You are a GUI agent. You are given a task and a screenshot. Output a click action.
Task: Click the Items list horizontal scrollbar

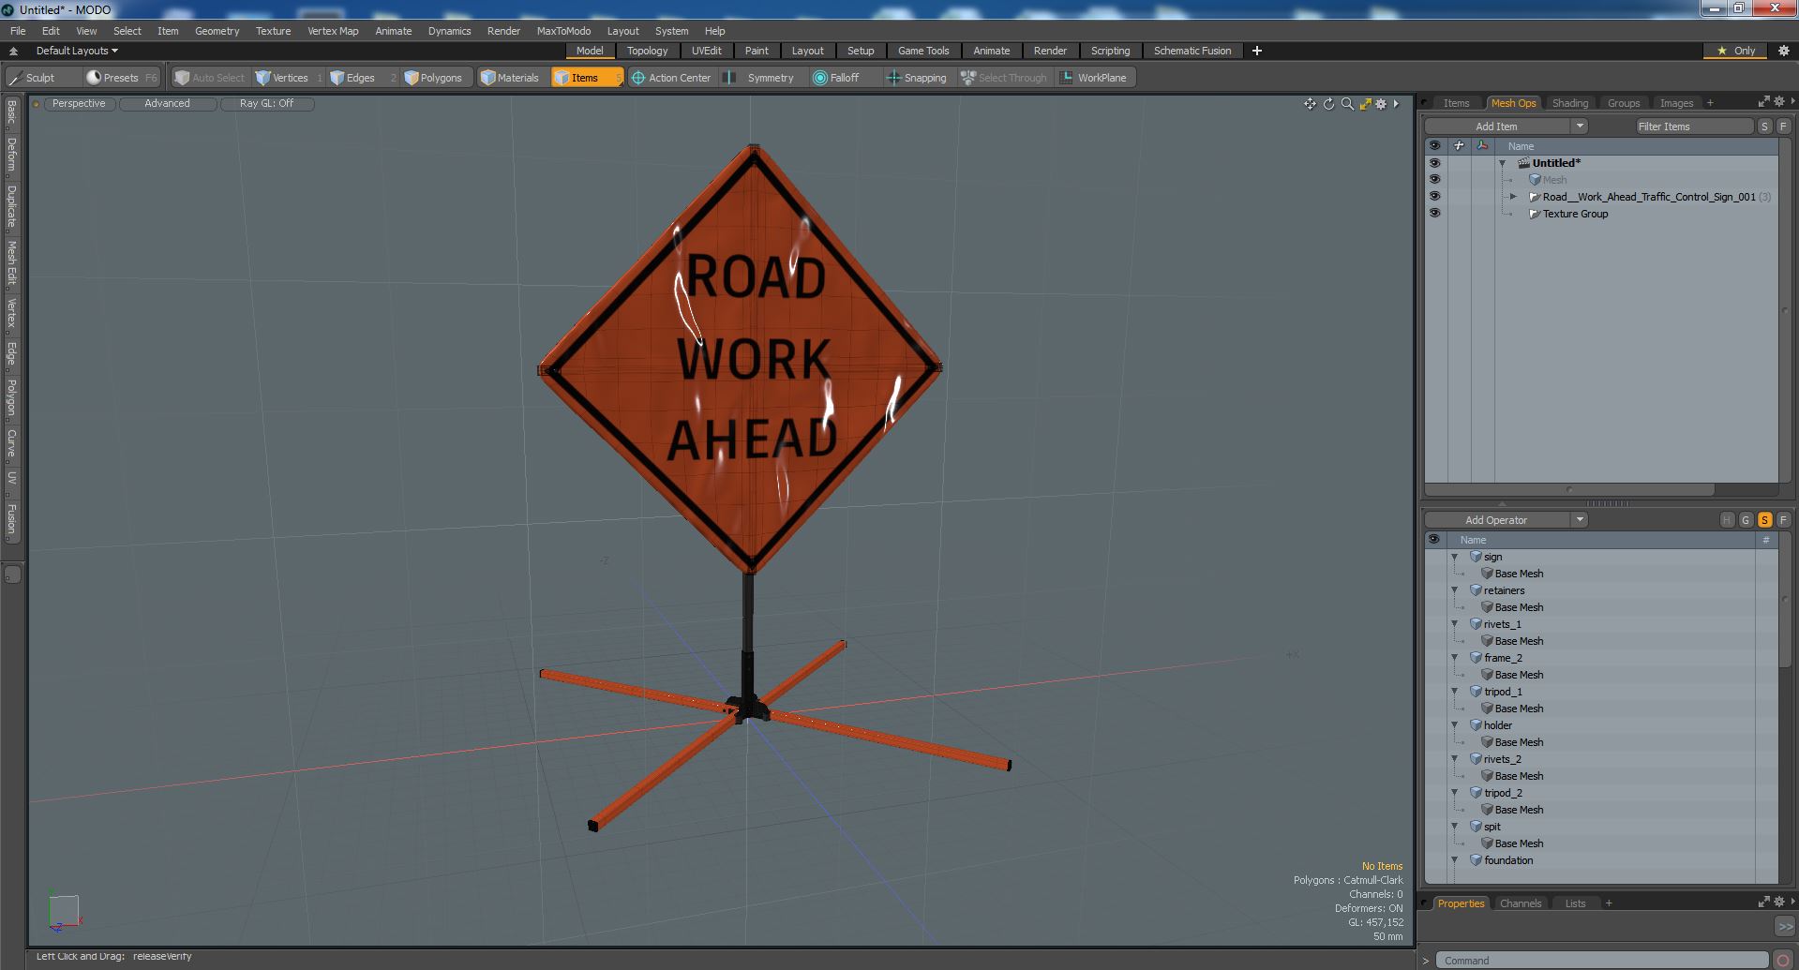pos(1570,489)
